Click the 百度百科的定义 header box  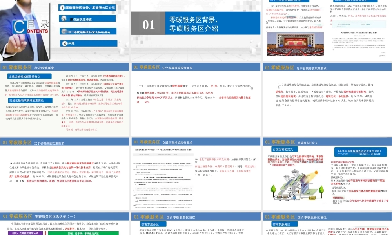pyautogui.click(x=284, y=149)
